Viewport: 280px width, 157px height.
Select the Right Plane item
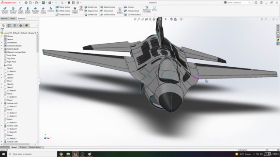(10, 62)
